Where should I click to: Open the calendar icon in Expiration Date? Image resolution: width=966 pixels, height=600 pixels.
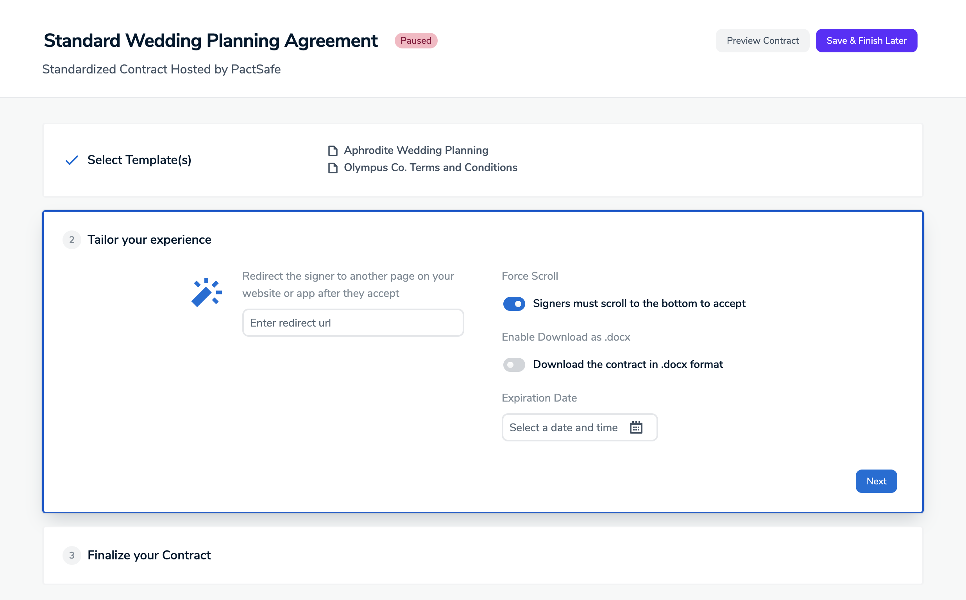pos(636,427)
